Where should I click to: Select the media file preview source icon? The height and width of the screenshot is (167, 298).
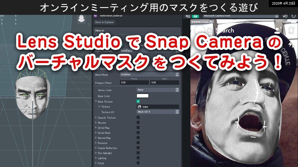click(x=188, y=16)
